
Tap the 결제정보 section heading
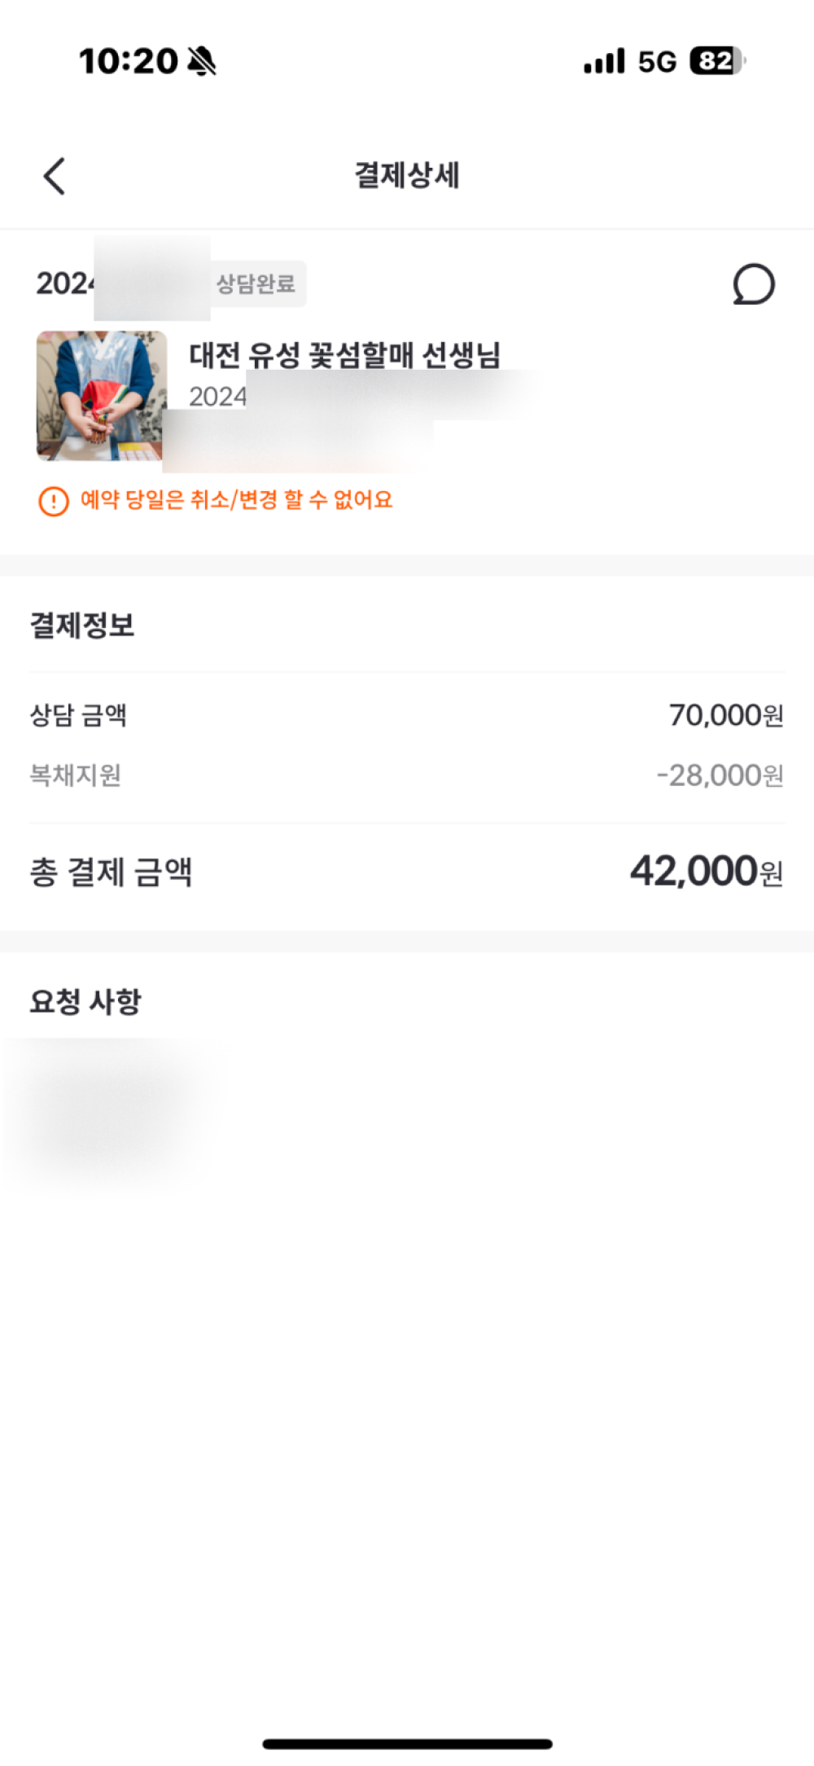[x=82, y=625]
